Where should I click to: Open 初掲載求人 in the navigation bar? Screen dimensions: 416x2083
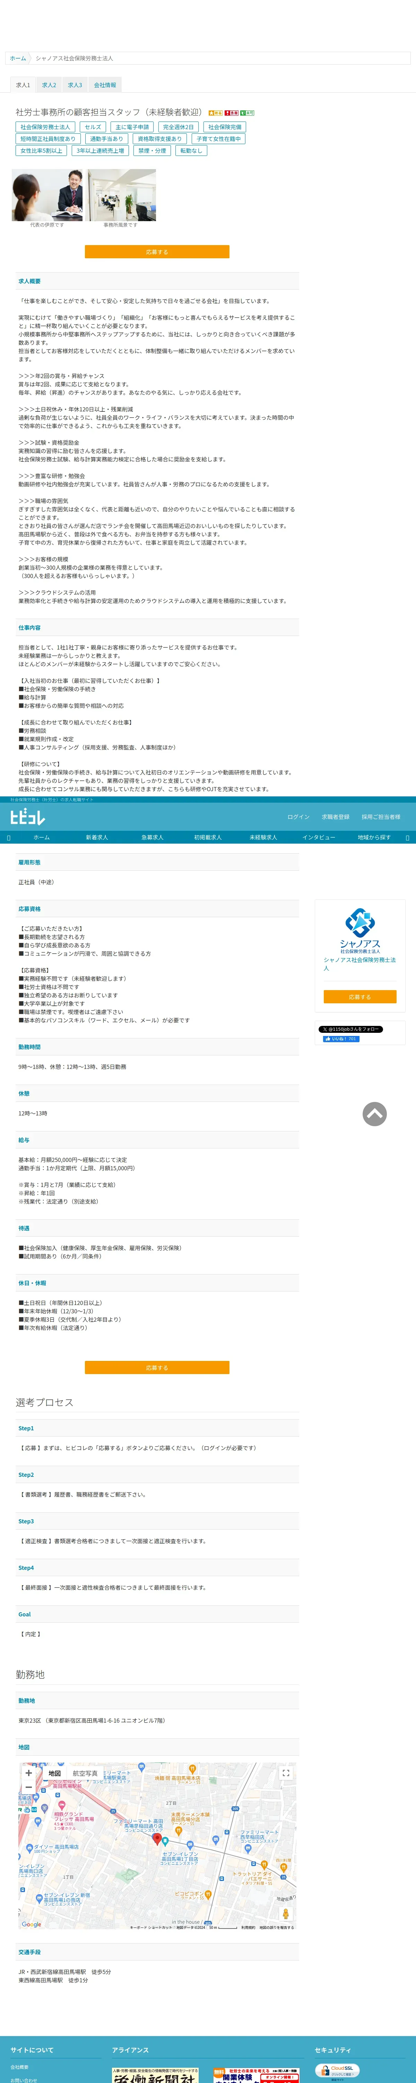click(x=208, y=838)
